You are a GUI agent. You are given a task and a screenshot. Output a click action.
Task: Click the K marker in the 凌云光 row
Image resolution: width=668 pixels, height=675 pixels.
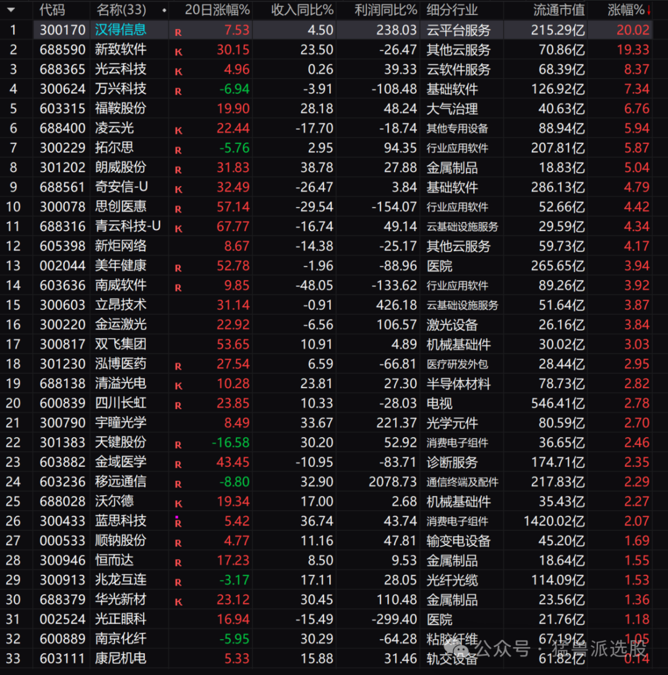pyautogui.click(x=178, y=131)
